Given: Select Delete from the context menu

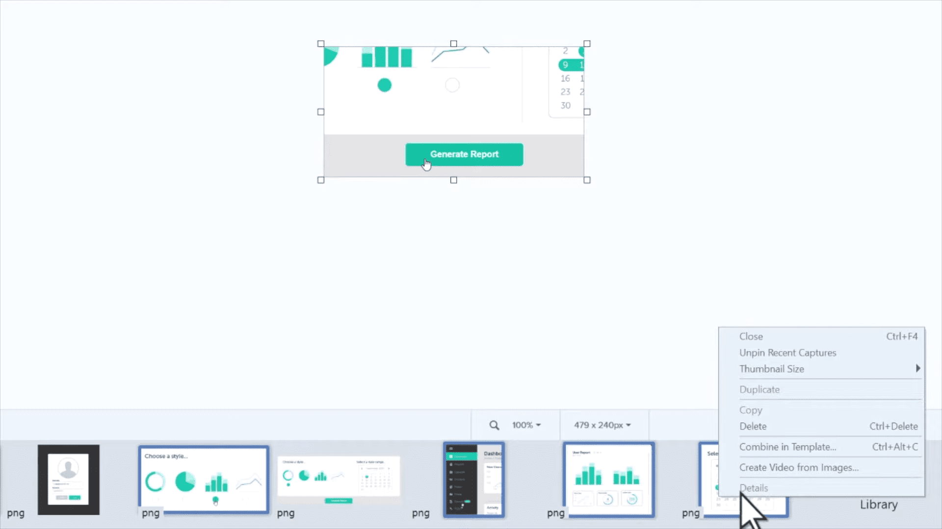Looking at the screenshot, I should point(753,426).
